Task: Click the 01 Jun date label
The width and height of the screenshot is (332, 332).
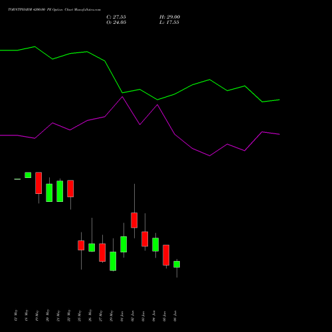Action: click(122, 316)
